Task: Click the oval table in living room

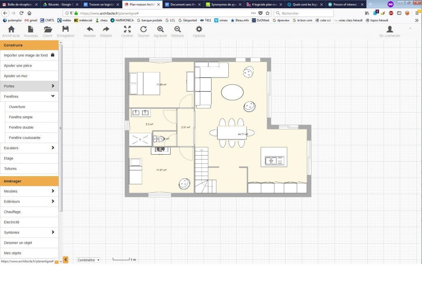Action: [x=232, y=92]
